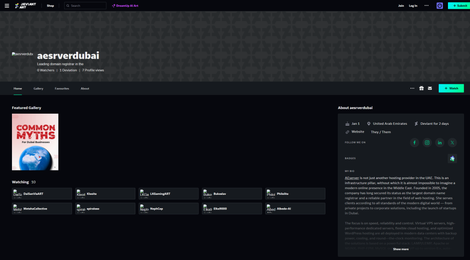Open the LinkedIn social link
470x260 pixels.
point(440,143)
